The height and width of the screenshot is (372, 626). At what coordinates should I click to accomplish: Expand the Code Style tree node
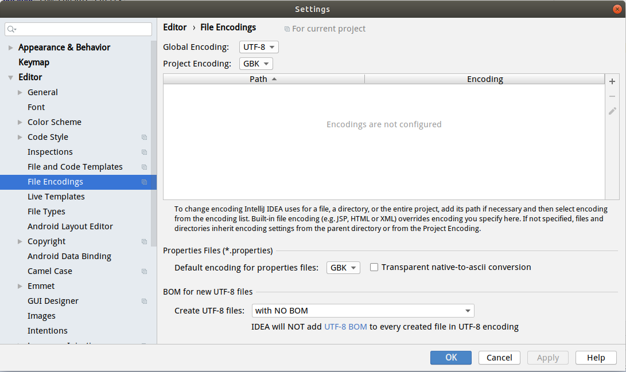coord(20,137)
